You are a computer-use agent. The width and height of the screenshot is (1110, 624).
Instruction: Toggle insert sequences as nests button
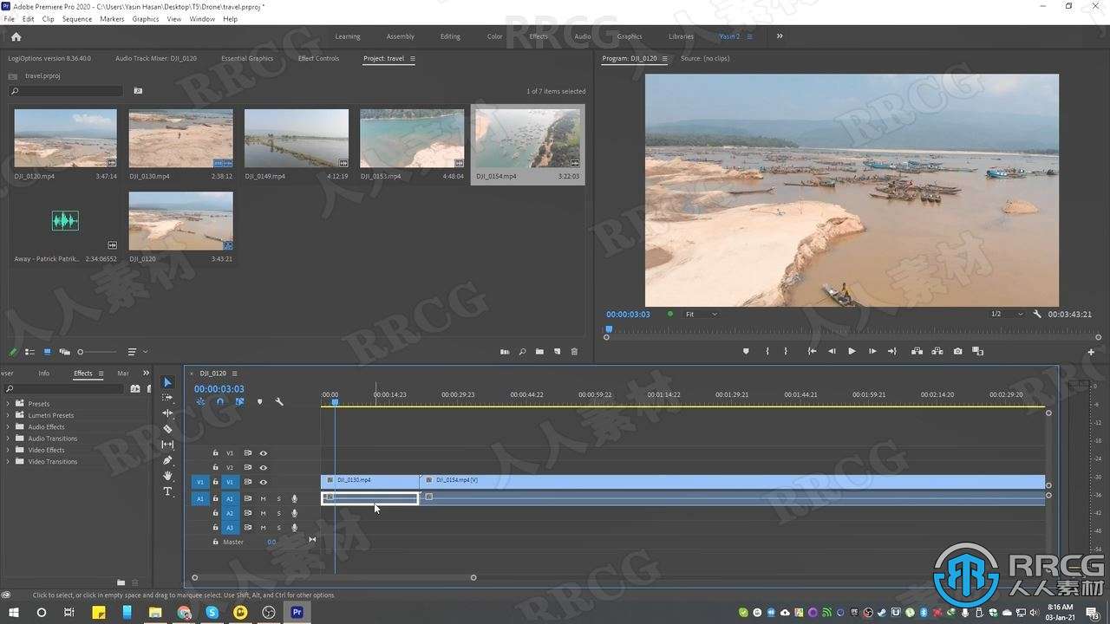200,401
